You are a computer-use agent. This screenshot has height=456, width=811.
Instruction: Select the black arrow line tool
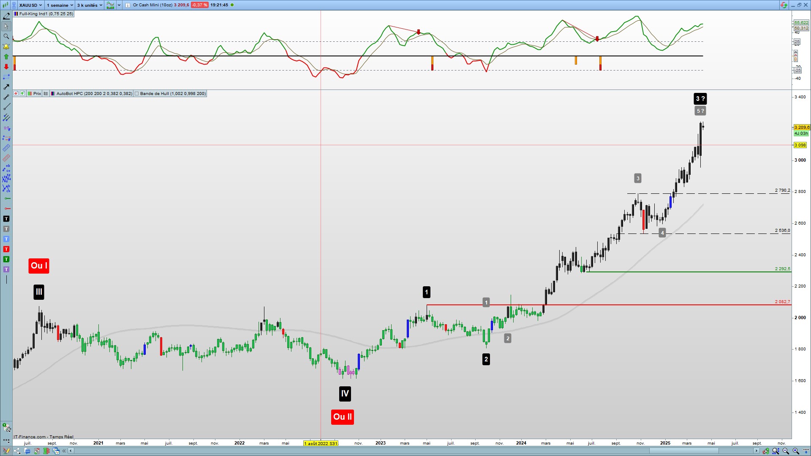click(6, 87)
